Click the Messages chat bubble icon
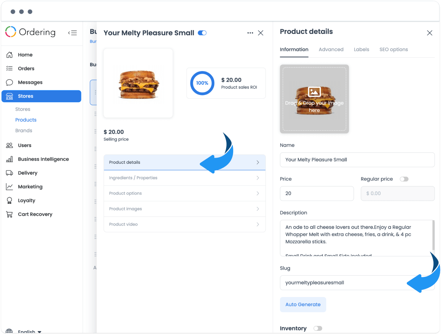Screen dimensions: 441x335 pyautogui.click(x=10, y=82)
